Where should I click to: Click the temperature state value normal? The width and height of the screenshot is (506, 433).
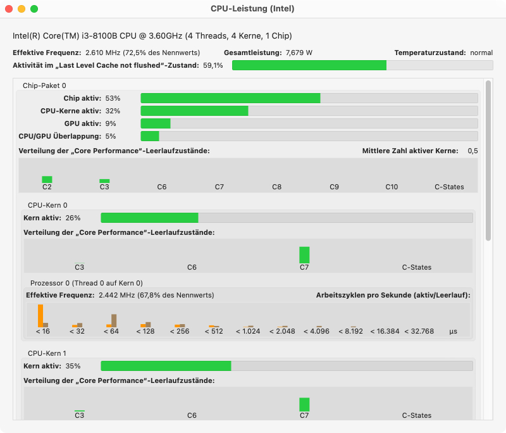[x=481, y=53]
